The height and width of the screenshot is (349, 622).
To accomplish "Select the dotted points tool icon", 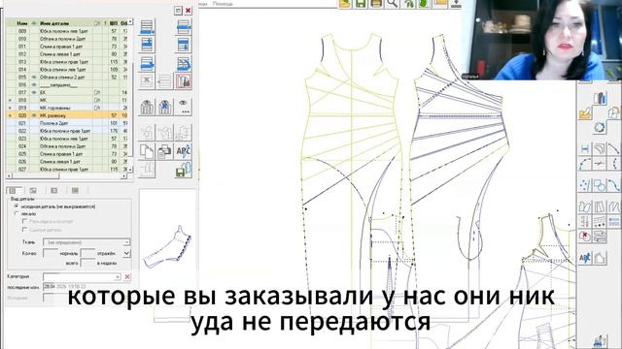I will (x=585, y=185).
